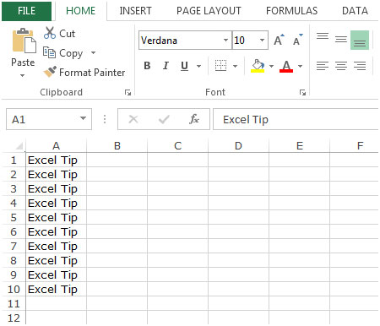
Task: Toggle Underline formatting
Action: tap(184, 66)
